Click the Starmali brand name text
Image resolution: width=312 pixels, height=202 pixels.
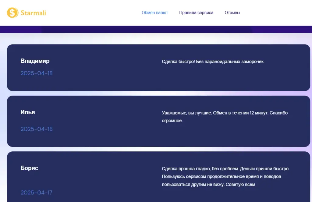point(33,13)
